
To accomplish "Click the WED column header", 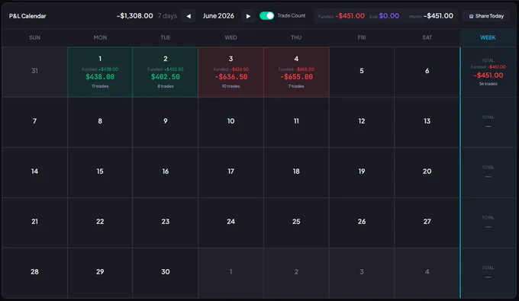I will pos(230,37).
